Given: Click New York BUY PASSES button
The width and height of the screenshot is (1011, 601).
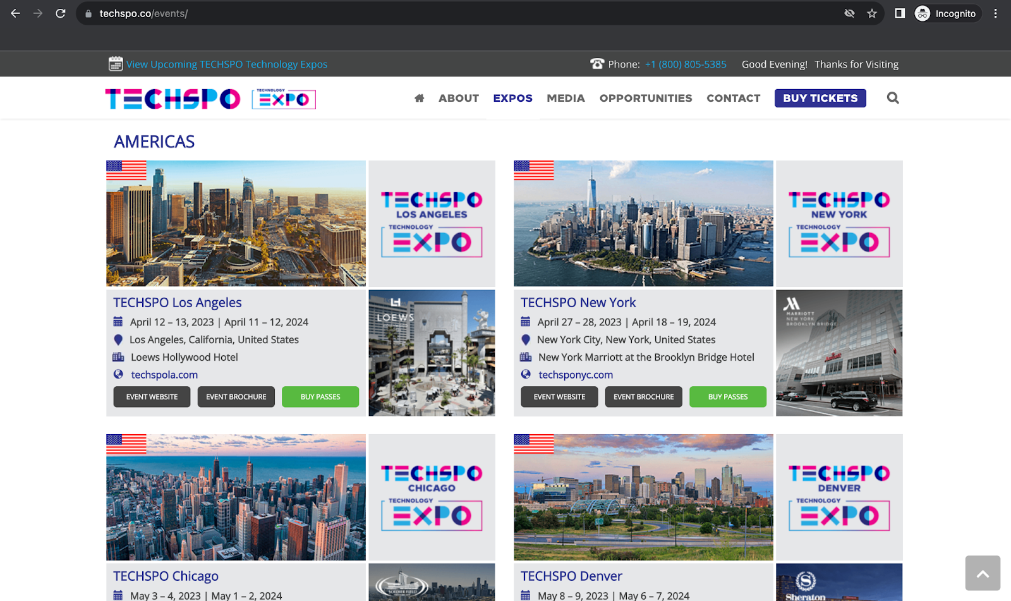Looking at the screenshot, I should [728, 397].
